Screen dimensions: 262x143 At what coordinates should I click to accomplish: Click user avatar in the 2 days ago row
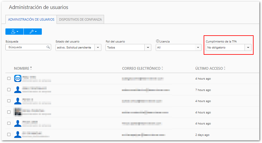[x=18, y=135]
